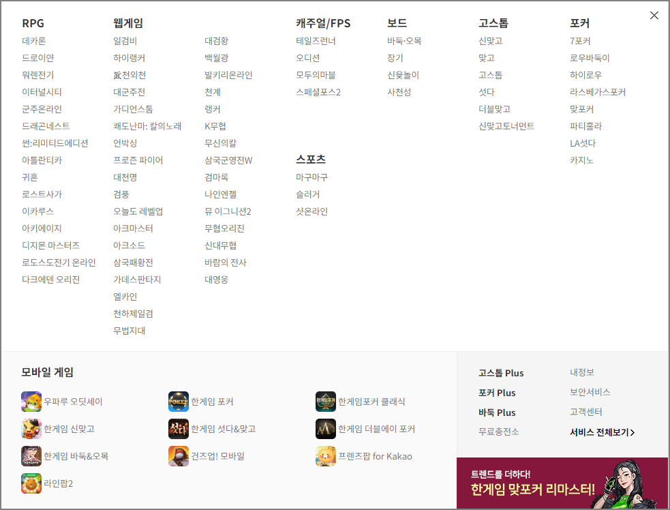Open 디지몬 마스터즈 game link

tap(51, 245)
